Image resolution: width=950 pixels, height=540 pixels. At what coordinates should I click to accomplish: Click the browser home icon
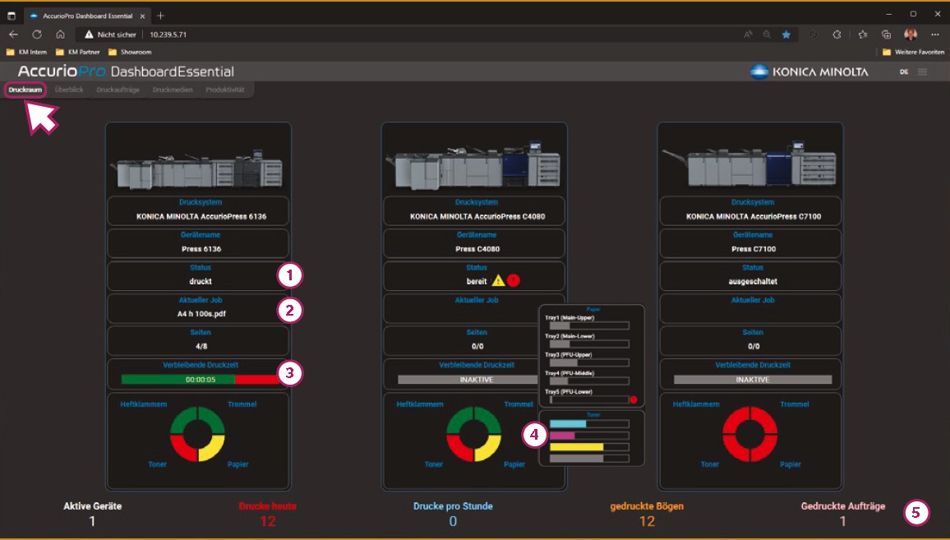pyautogui.click(x=60, y=35)
